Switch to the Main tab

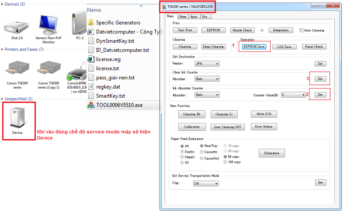point(170,16)
